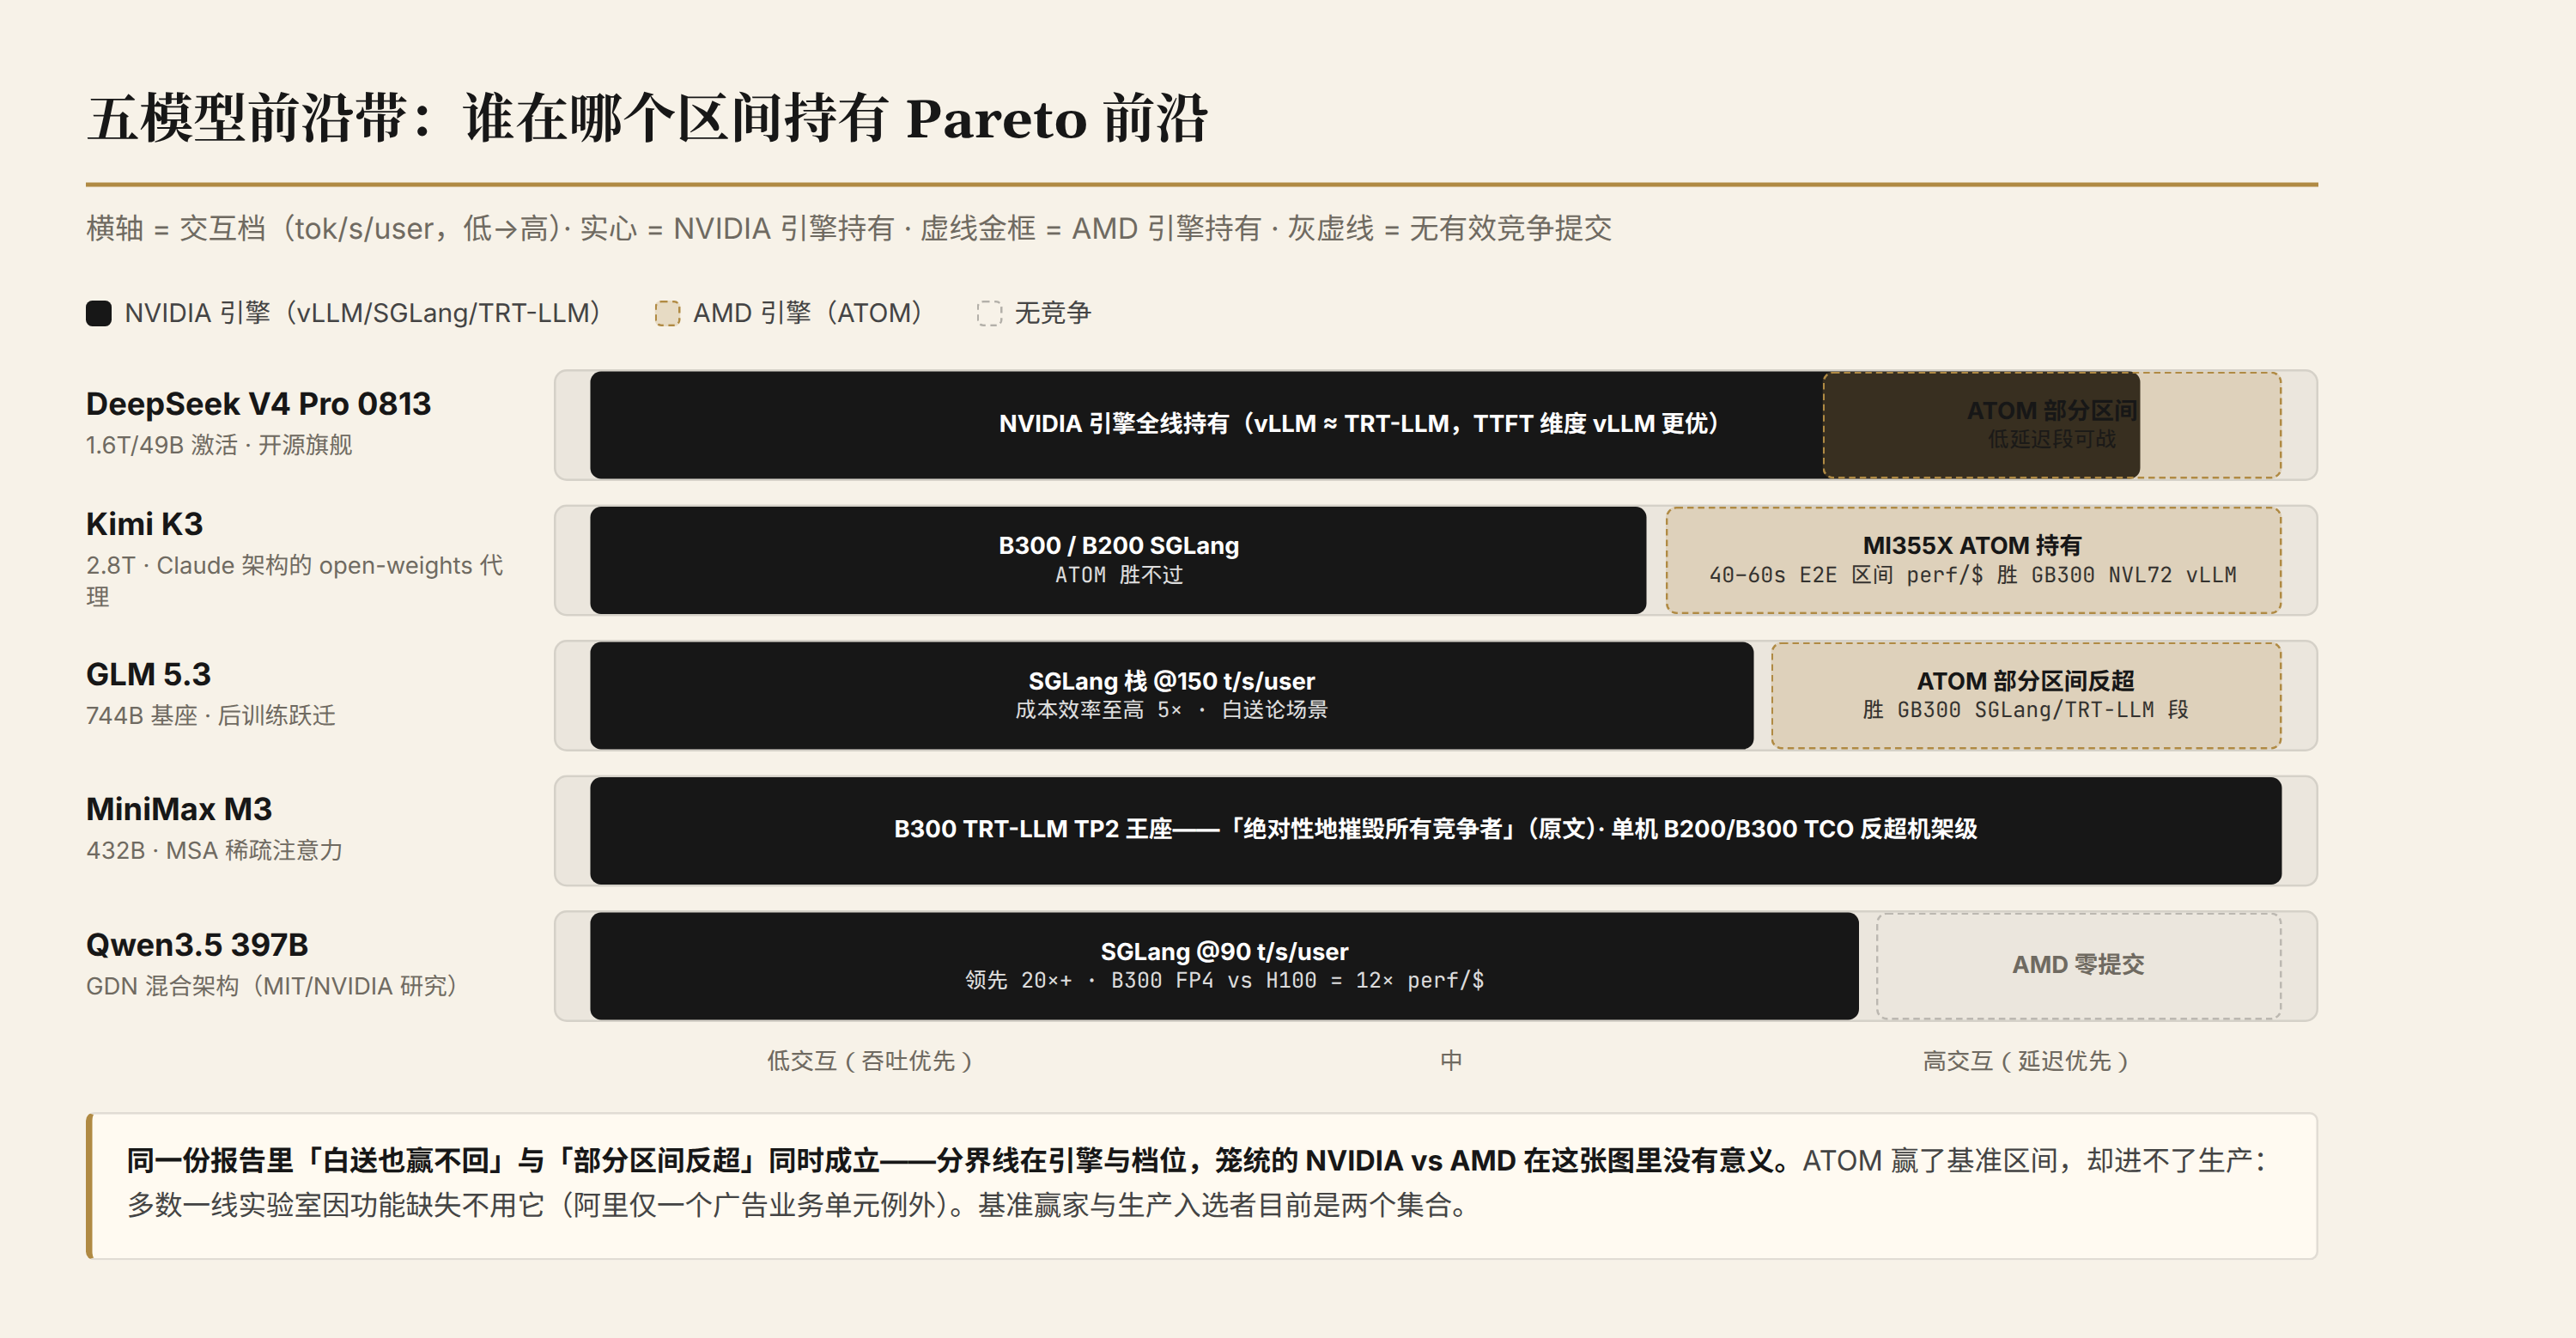2576x1338 pixels.
Task: Click the text 领先 20×+ · B300 FP4 vs H100
Action: coord(1224,981)
